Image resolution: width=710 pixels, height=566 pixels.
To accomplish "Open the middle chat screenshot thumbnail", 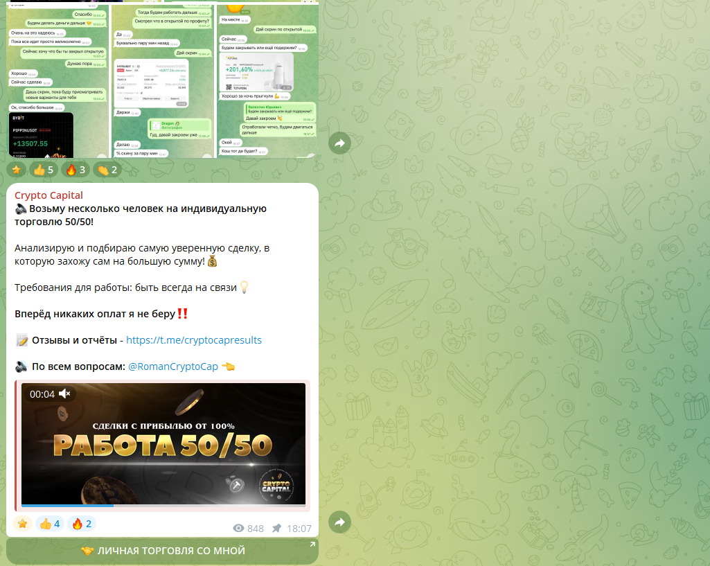I will click(163, 80).
